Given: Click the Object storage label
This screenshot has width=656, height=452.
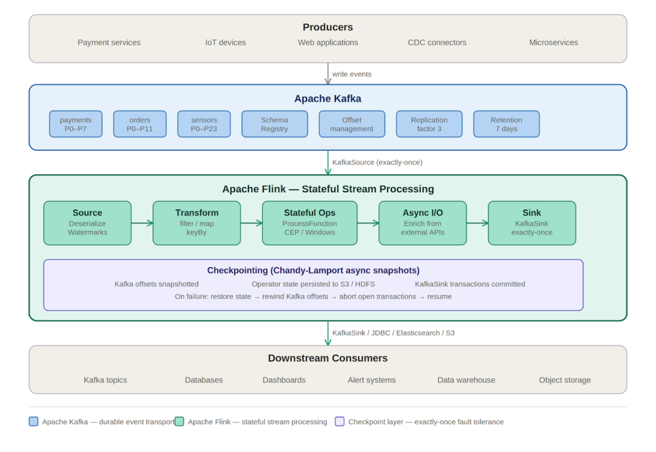Looking at the screenshot, I should [x=565, y=380].
